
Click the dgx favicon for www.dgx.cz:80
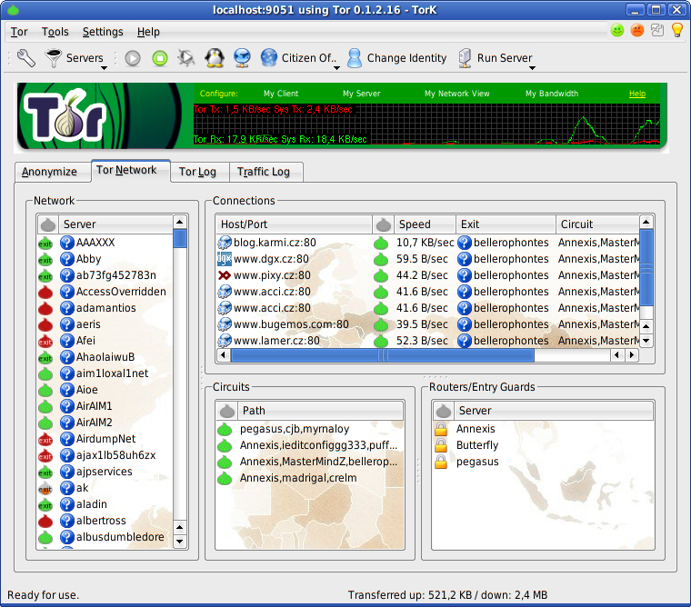(225, 259)
